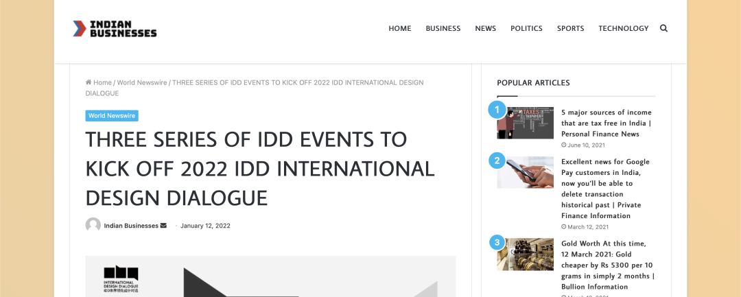Click the phone-in-hand article thumbnail

[x=525, y=172]
